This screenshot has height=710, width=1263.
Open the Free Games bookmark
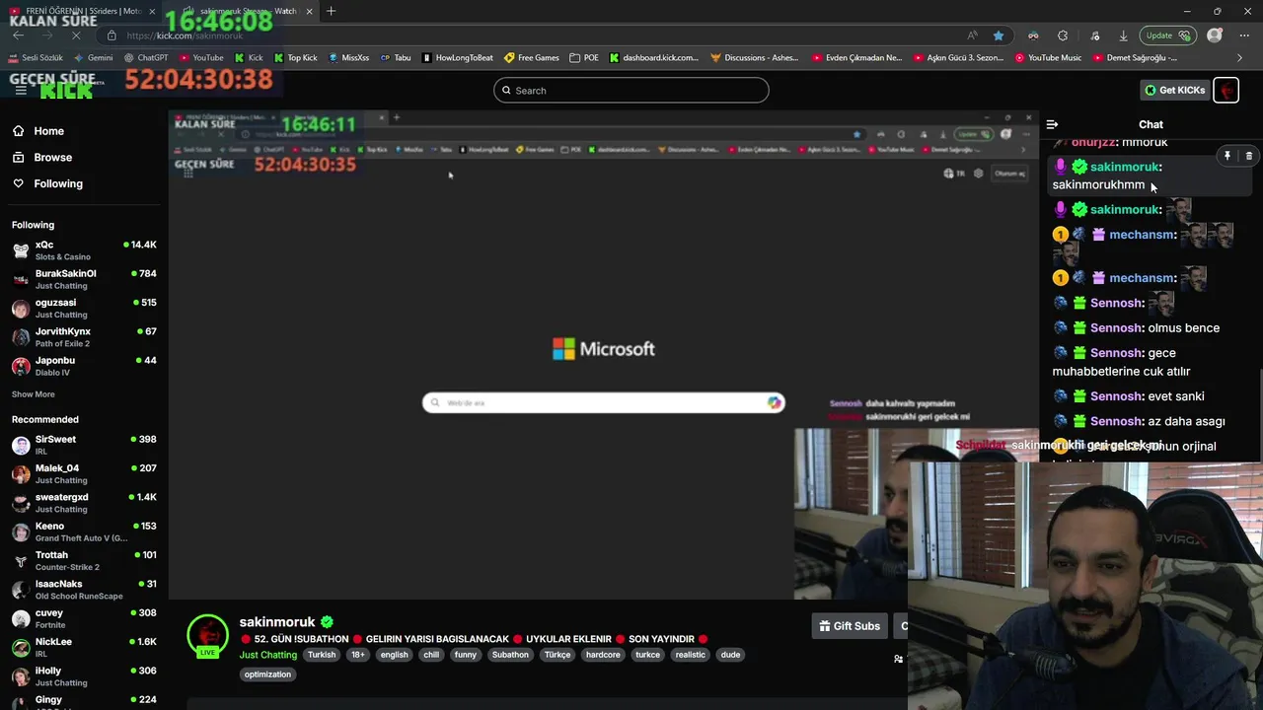pos(531,57)
